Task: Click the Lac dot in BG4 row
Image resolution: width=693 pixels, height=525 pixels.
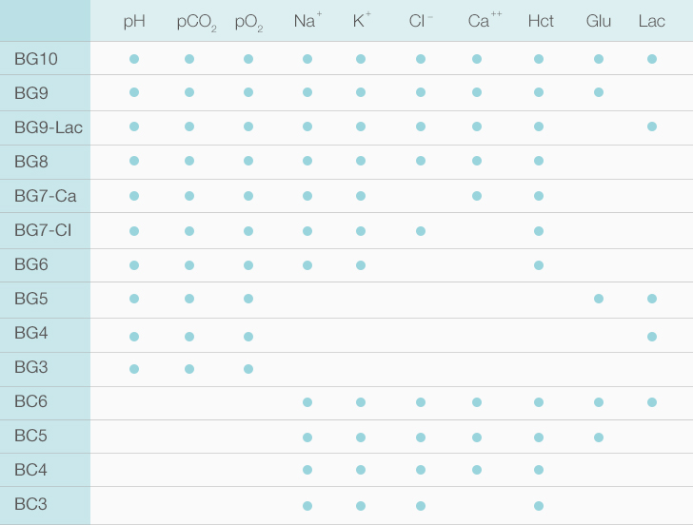Action: 652,337
